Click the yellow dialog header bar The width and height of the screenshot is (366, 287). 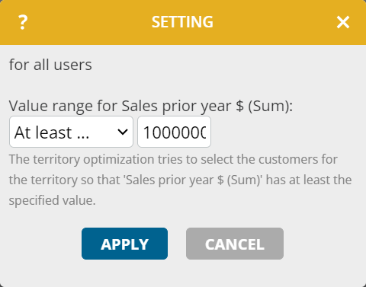point(183,22)
